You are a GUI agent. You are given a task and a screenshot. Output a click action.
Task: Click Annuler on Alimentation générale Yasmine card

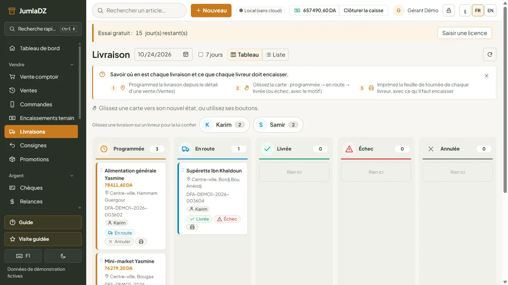coord(119,241)
